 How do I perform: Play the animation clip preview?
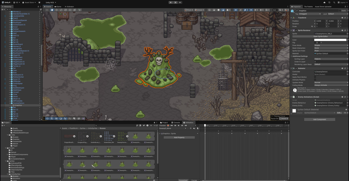coord(179,126)
